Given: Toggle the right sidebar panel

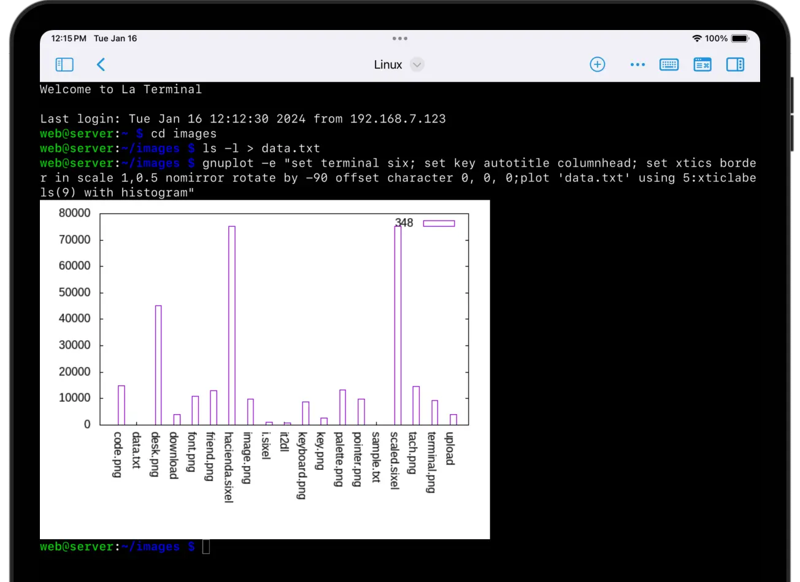Looking at the screenshot, I should pos(735,64).
